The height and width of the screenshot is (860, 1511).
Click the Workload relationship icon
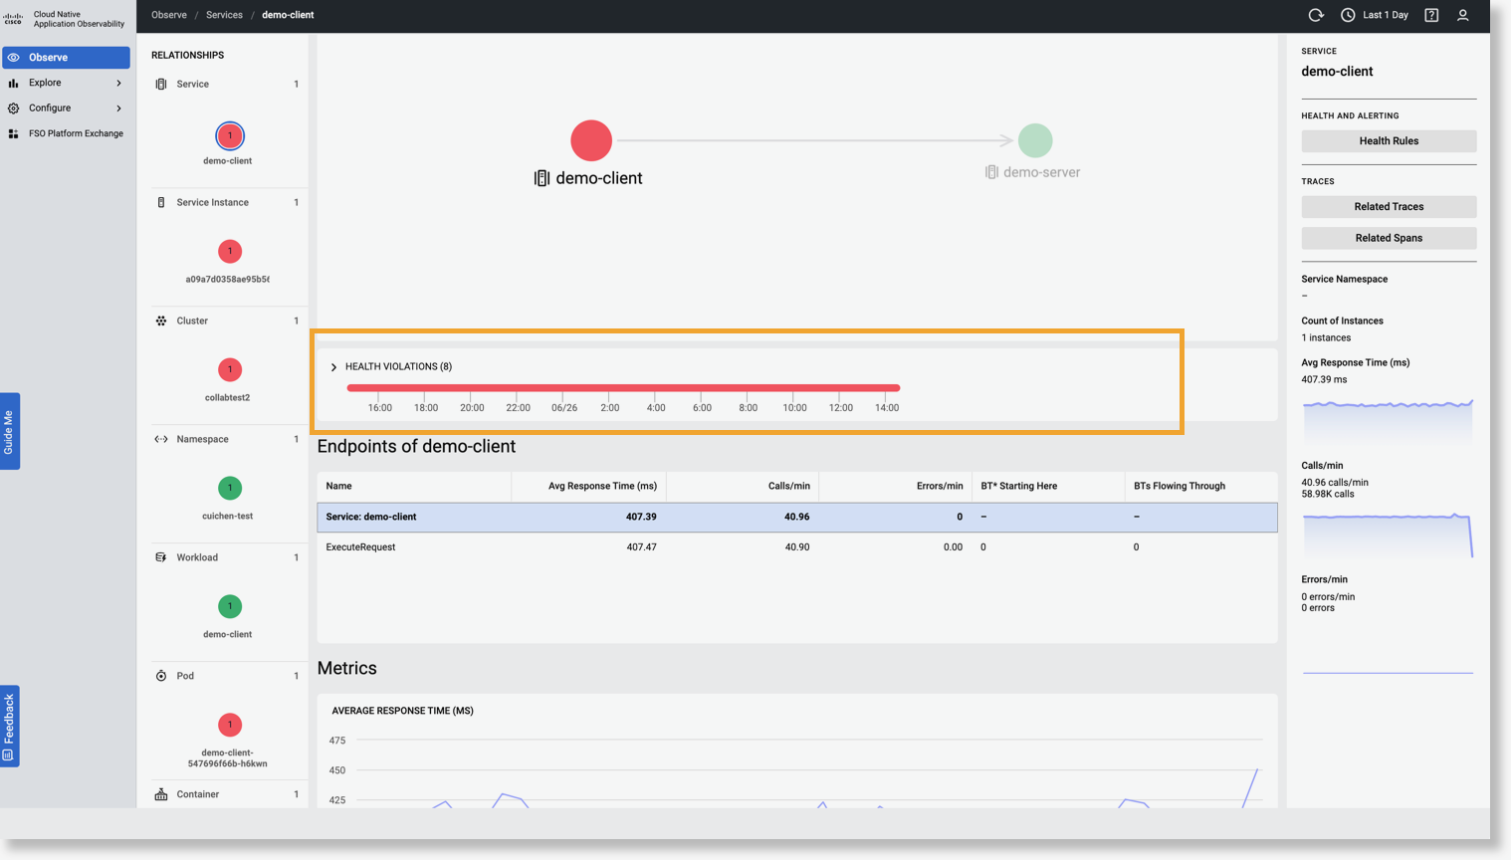tap(161, 558)
